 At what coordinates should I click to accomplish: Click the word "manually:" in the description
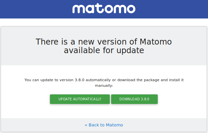pyautogui.click(x=104, y=85)
